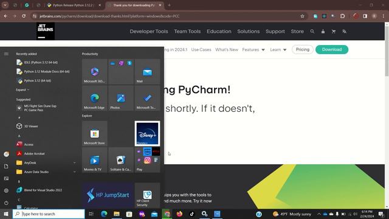The width and height of the screenshot is (389, 219).
Task: Open the HP Client Security tile
Action: point(147,195)
